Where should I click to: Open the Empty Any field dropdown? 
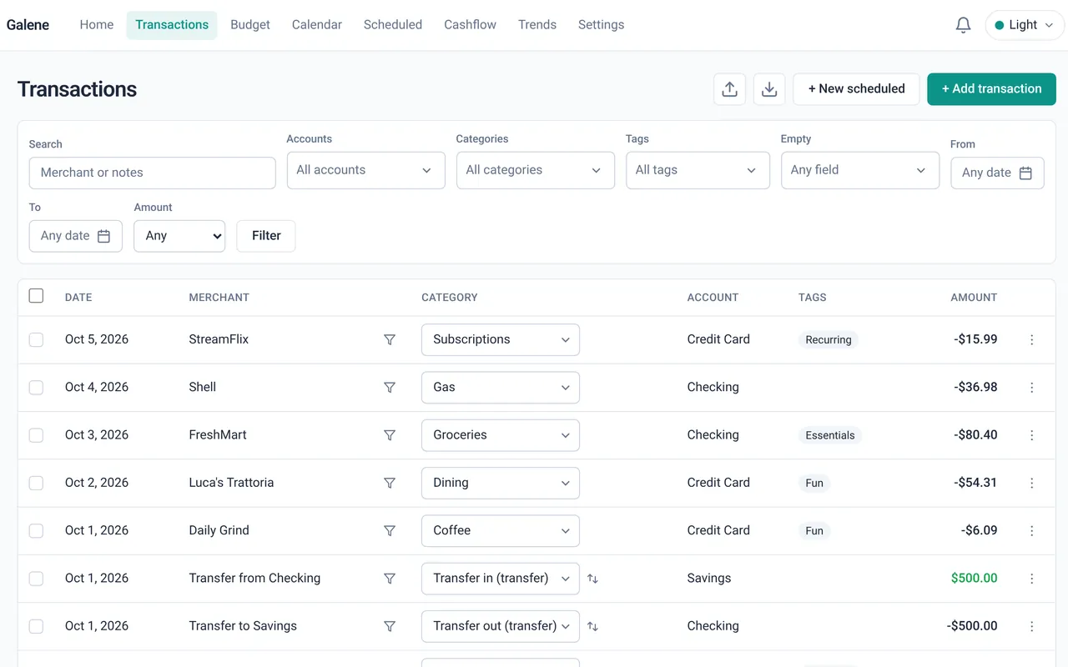coord(860,170)
